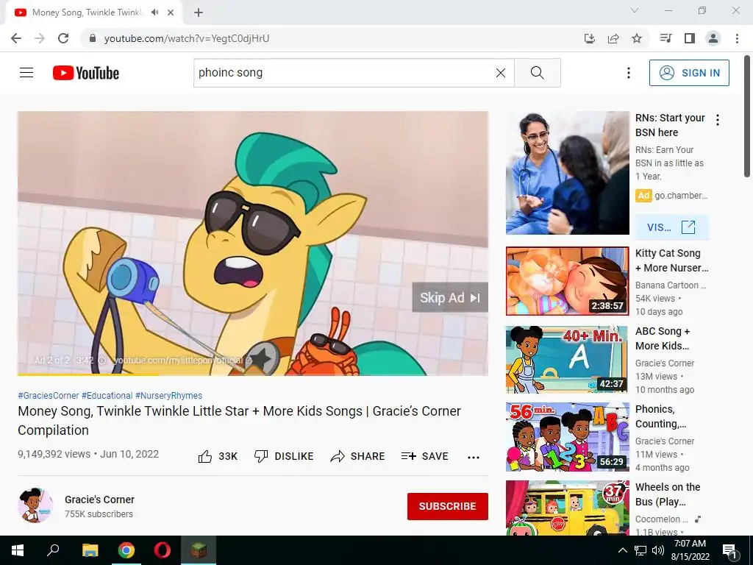Open volume control in system tray
Viewport: 753px width, 565px height.
[x=658, y=550]
